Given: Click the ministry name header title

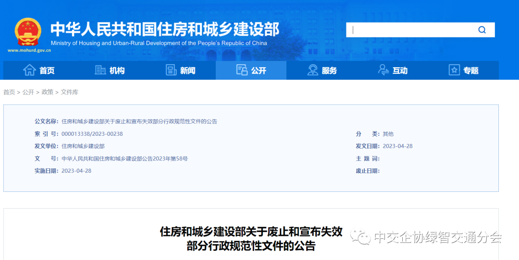Looking at the screenshot, I should coord(164,30).
